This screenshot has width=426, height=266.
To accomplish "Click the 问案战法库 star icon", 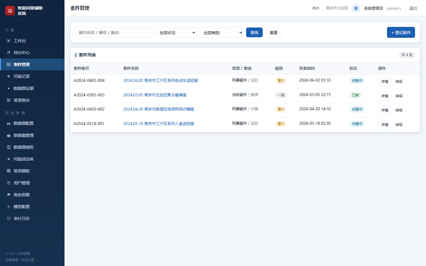I will tap(9, 159).
